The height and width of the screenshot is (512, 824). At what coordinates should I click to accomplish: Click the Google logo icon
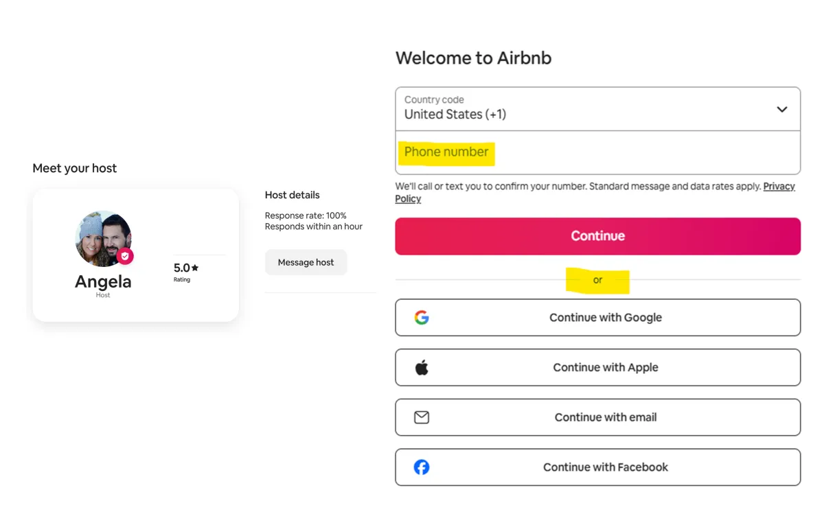click(x=422, y=318)
